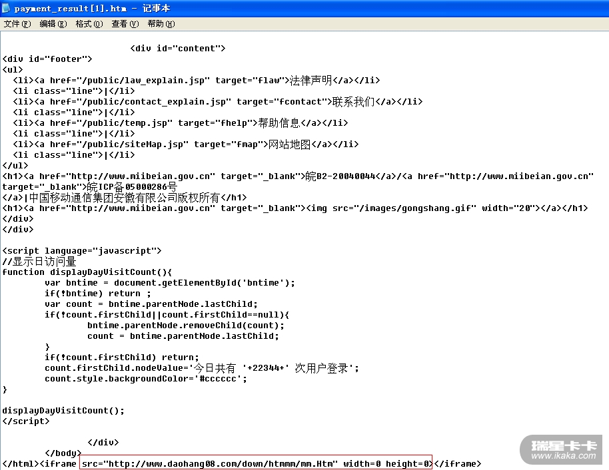Open the 格式(O) menu
The image size is (609, 470).
89,24
